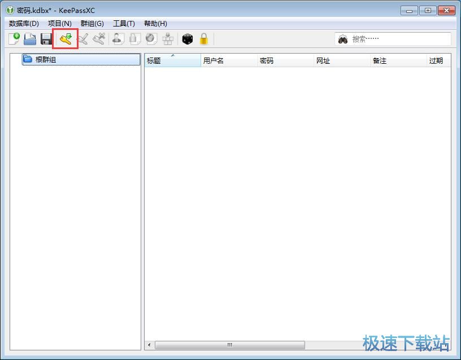Sort entries by the 过期 column header
The height and width of the screenshot is (360, 461).
438,60
